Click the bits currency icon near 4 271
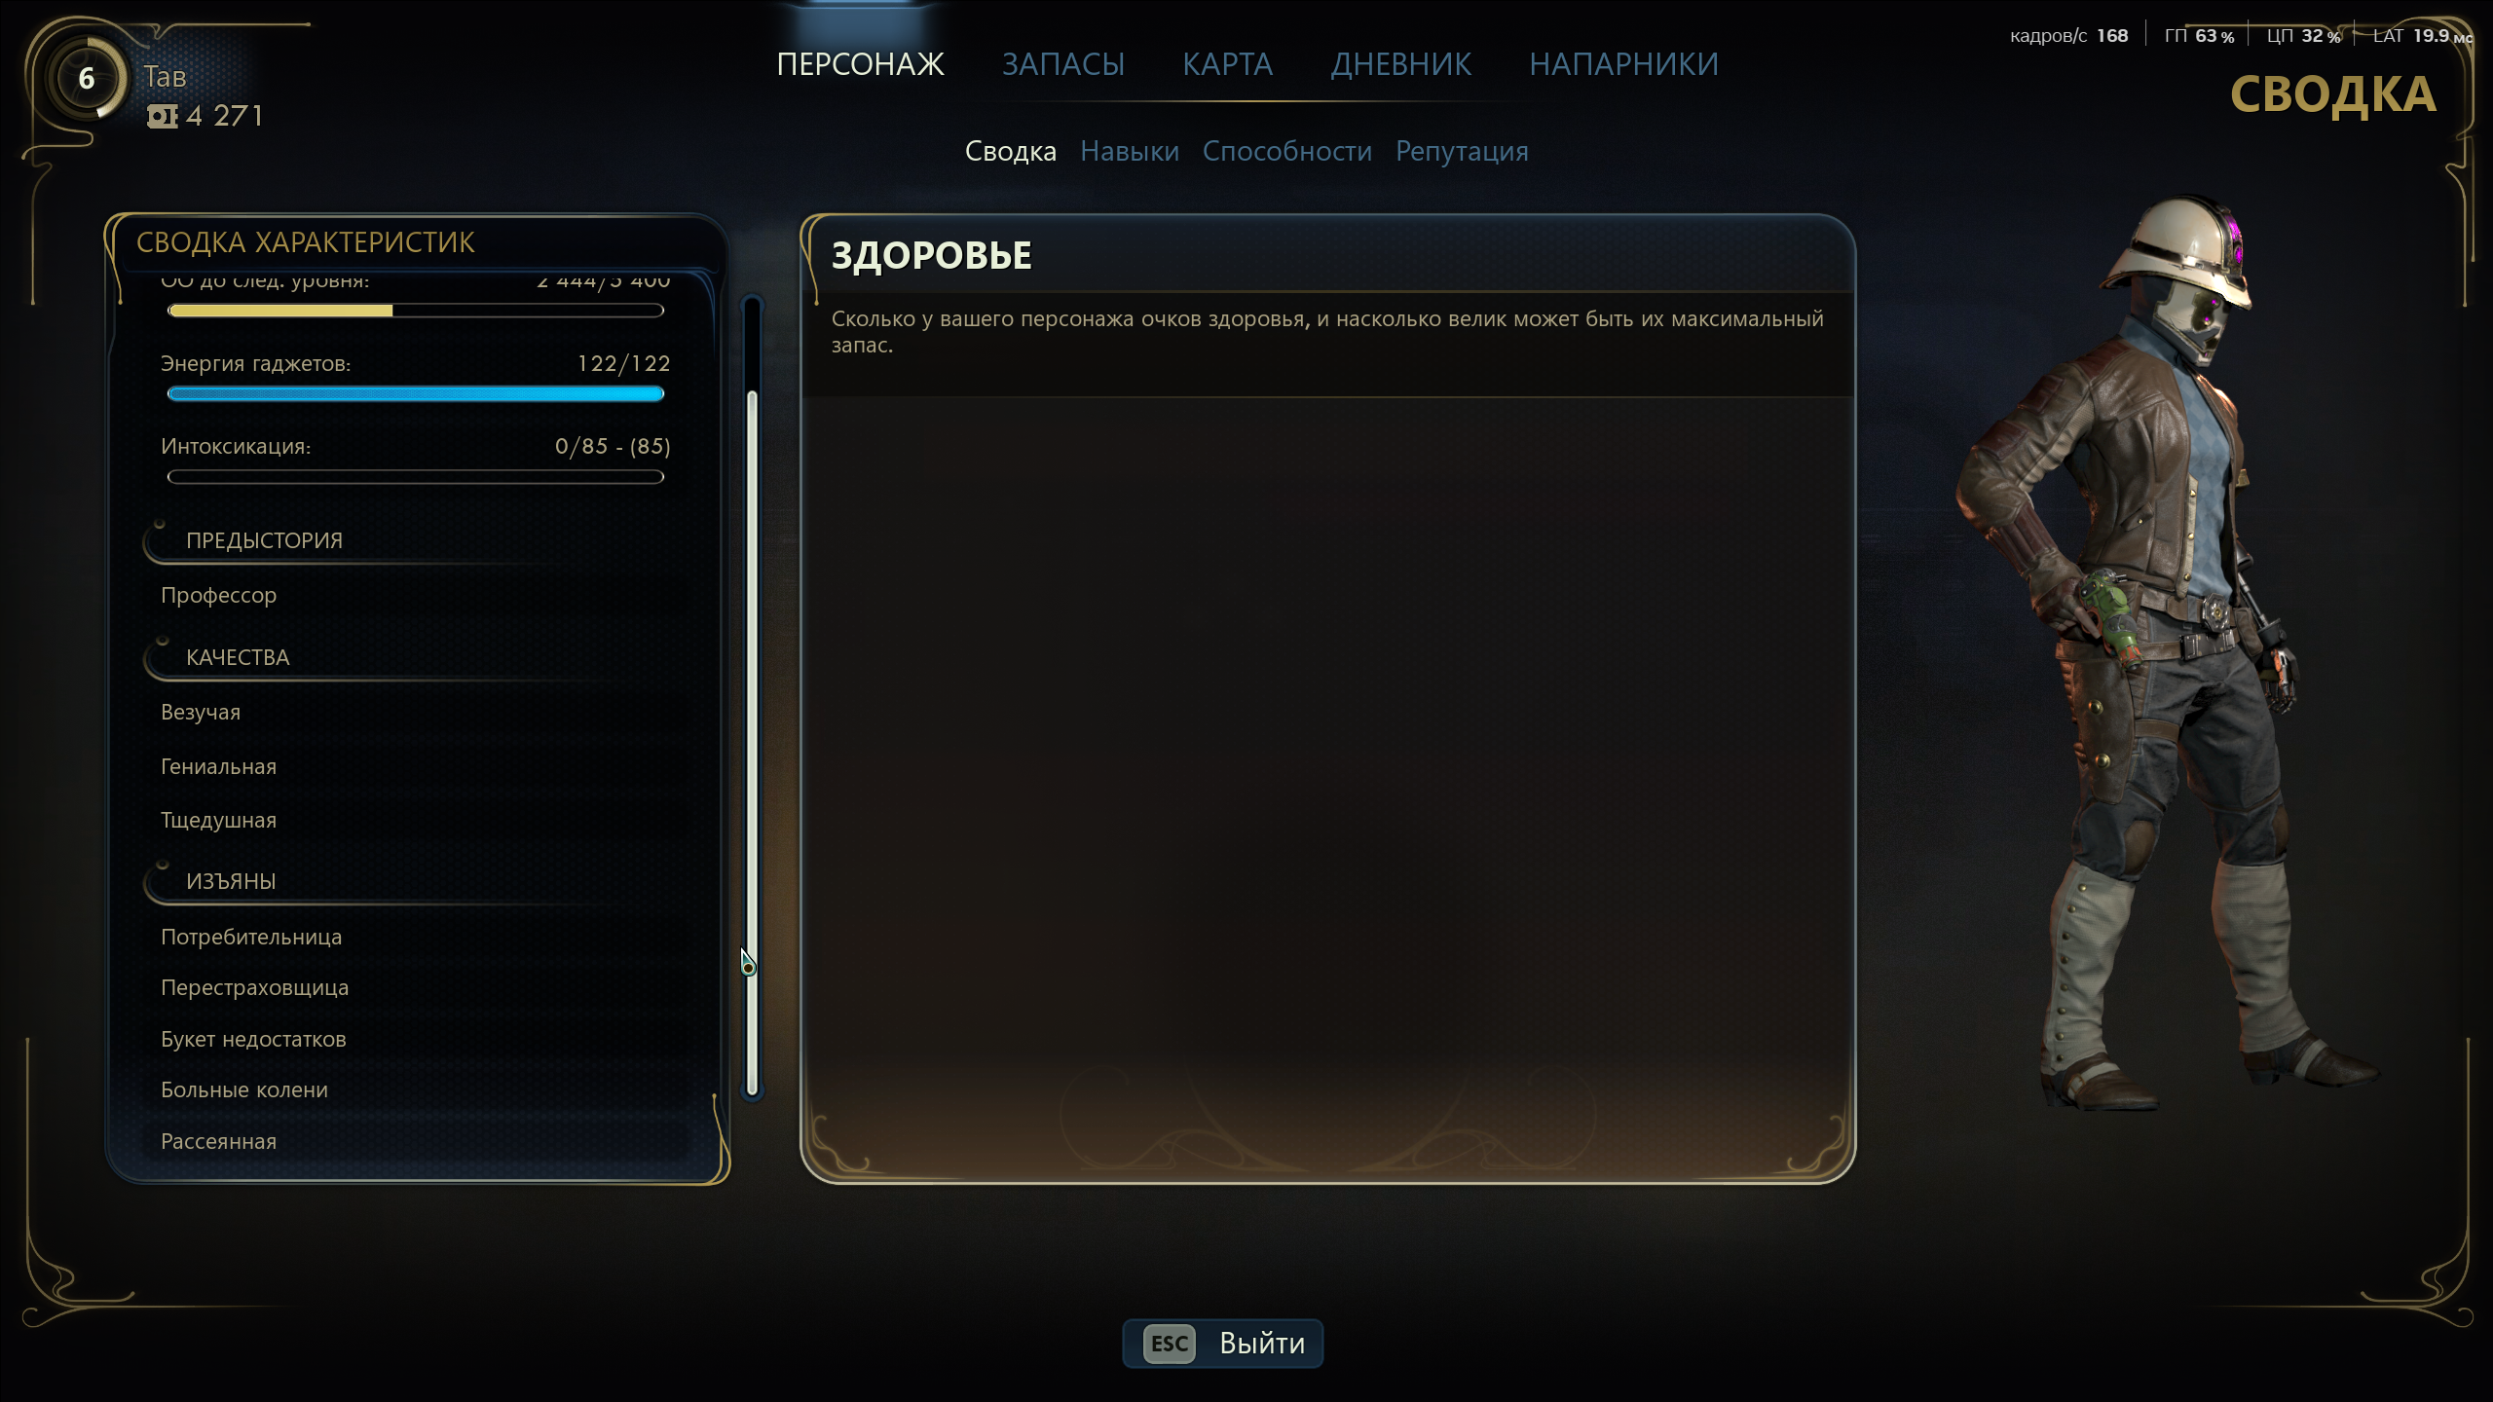2493x1402 pixels. click(163, 117)
